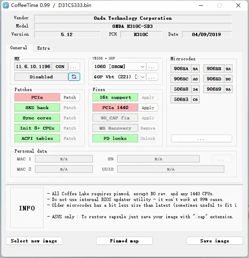249x258 pixels.
Task: Click the ME state refresh icon button
Action: 74,77
